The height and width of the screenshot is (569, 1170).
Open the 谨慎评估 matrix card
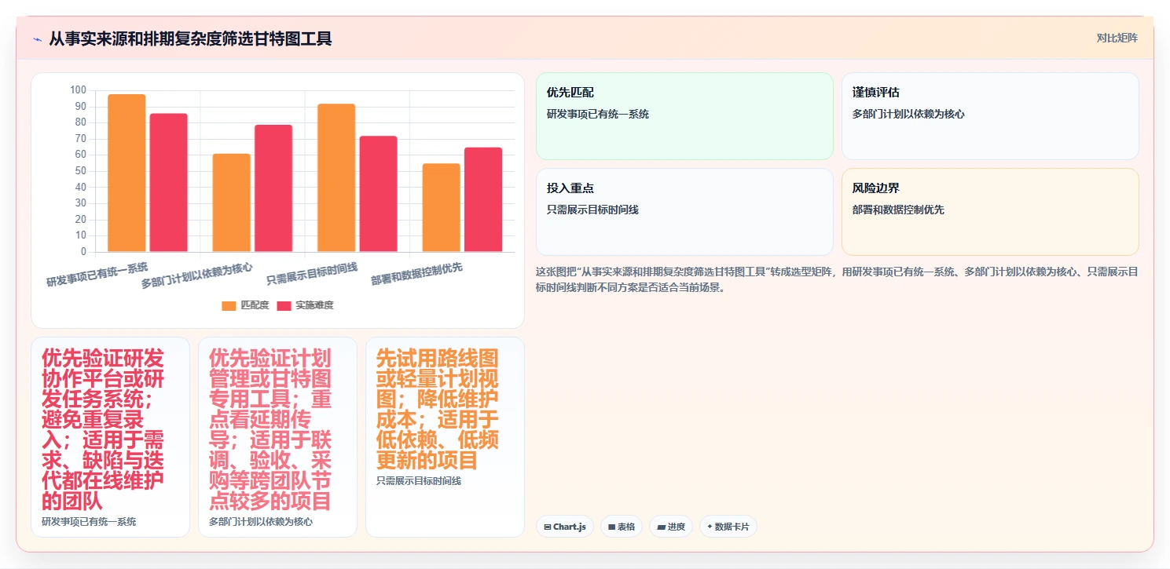coord(990,116)
